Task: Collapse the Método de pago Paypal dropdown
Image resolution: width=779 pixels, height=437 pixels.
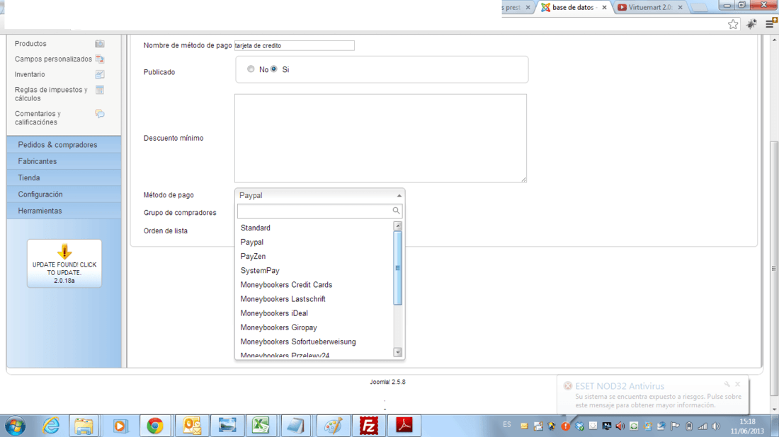Action: (319, 195)
